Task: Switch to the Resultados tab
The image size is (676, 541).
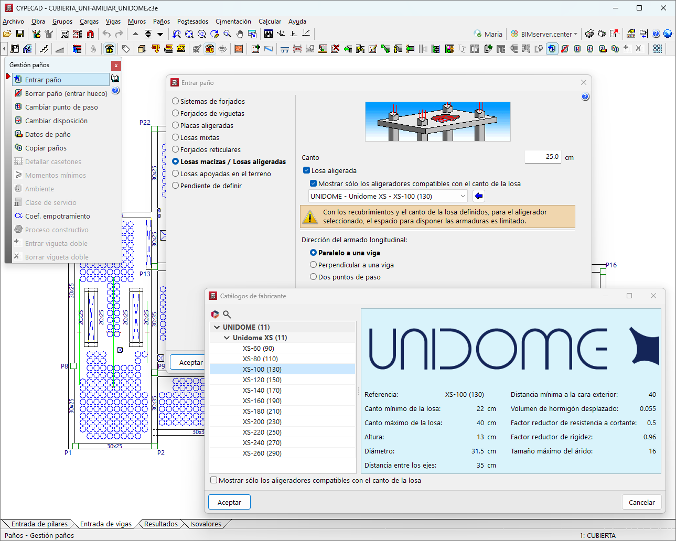Action: coord(161,524)
